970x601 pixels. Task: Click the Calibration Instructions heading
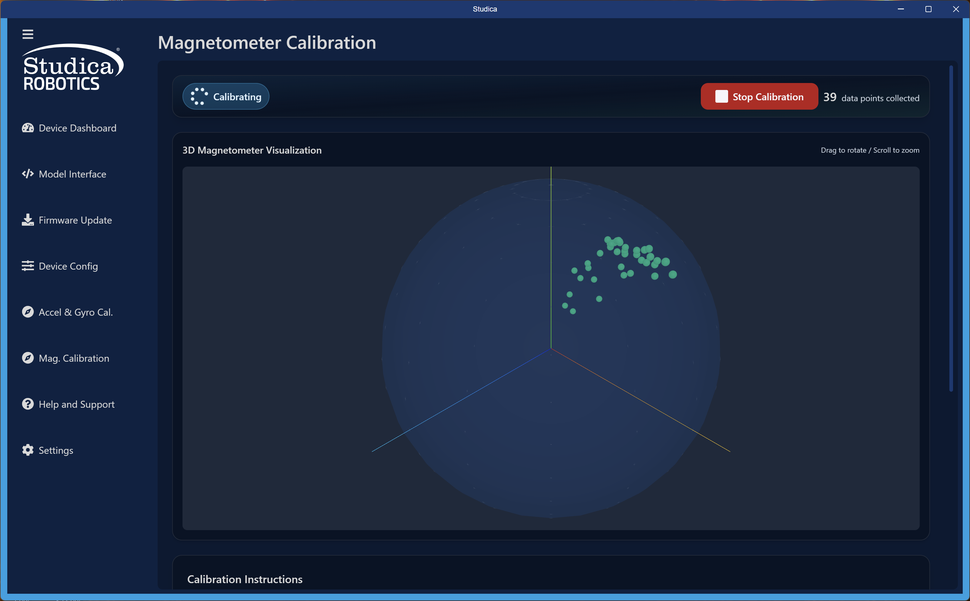pyautogui.click(x=245, y=579)
